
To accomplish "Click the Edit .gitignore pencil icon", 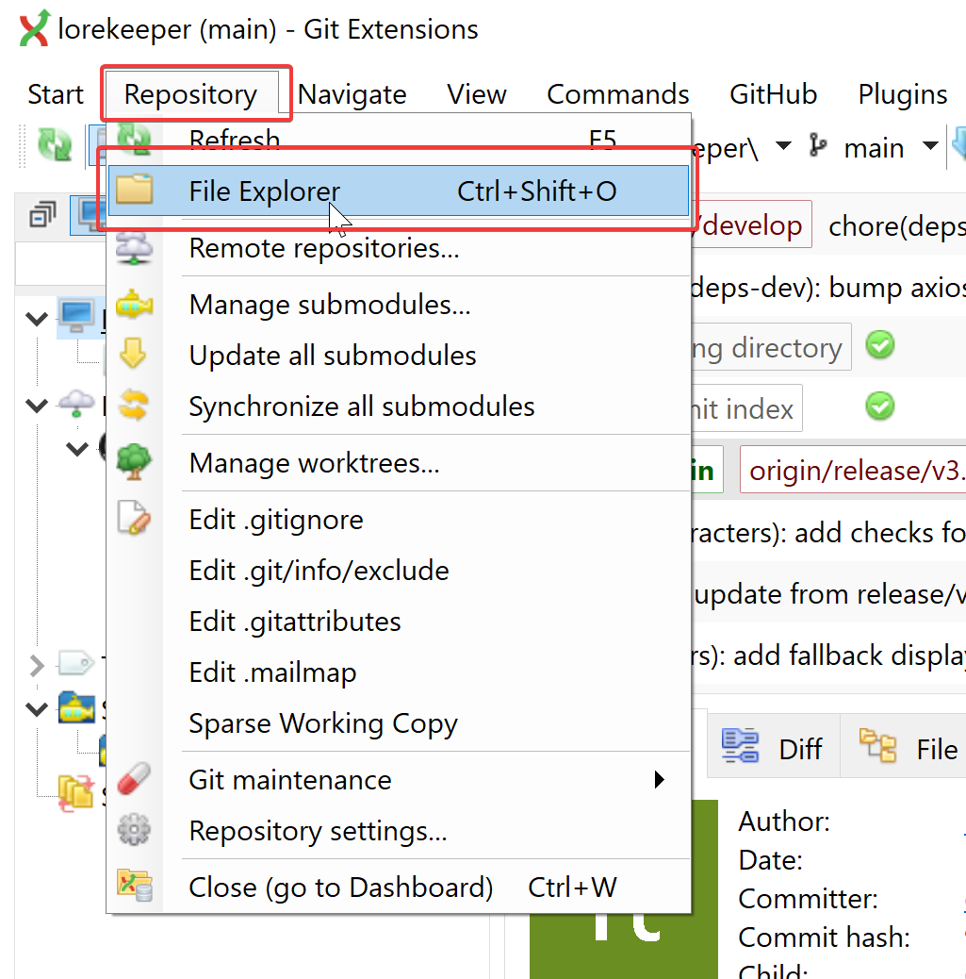I will 134,520.
